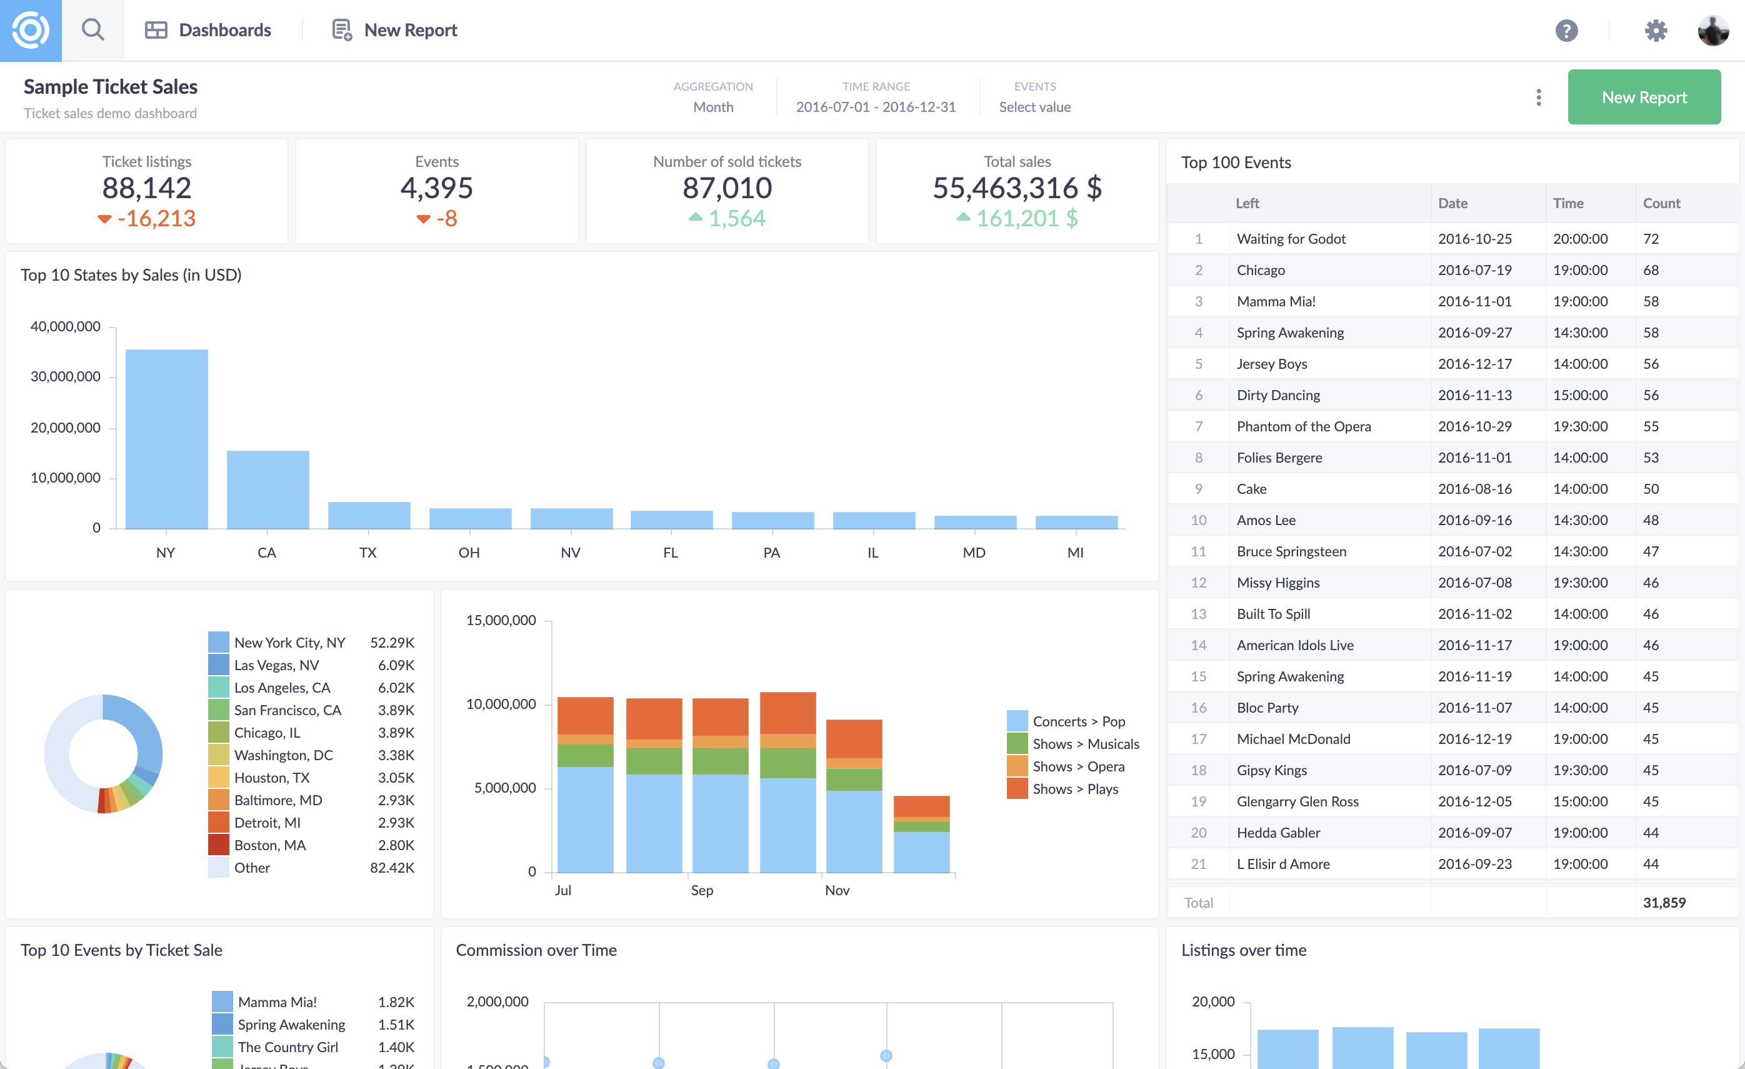Click the New Report document icon
1745x1069 pixels.
click(342, 31)
